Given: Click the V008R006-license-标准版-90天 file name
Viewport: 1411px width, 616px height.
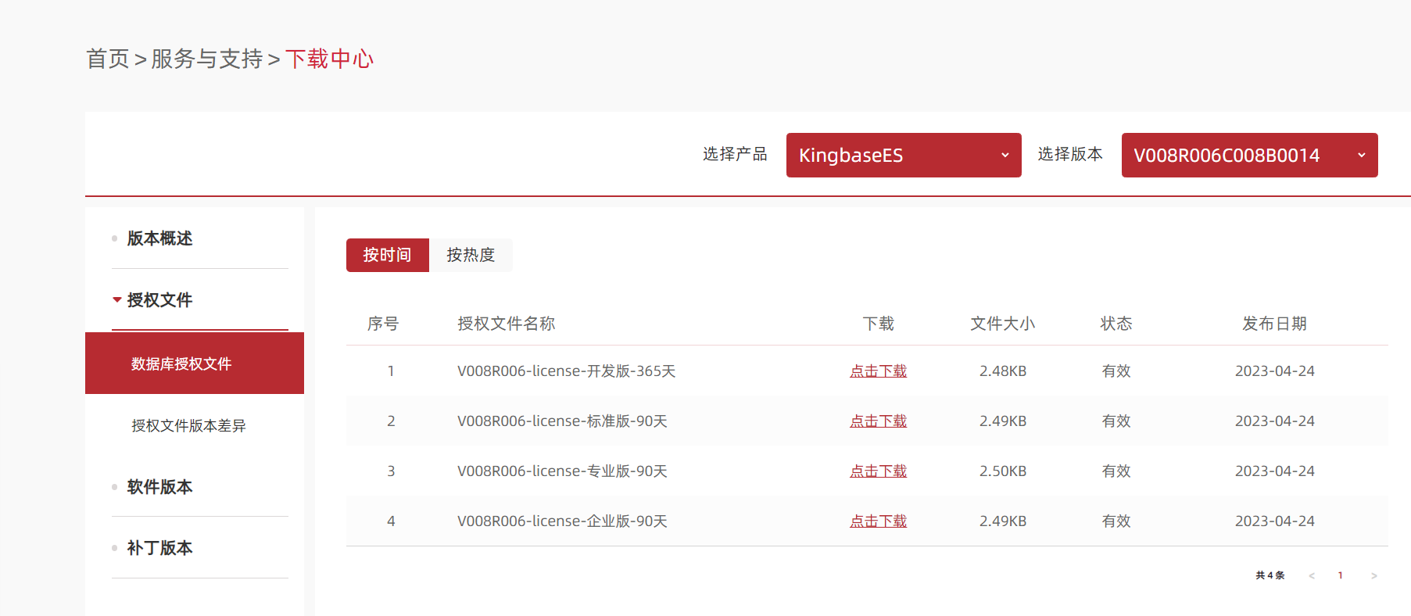Looking at the screenshot, I should point(562,421).
